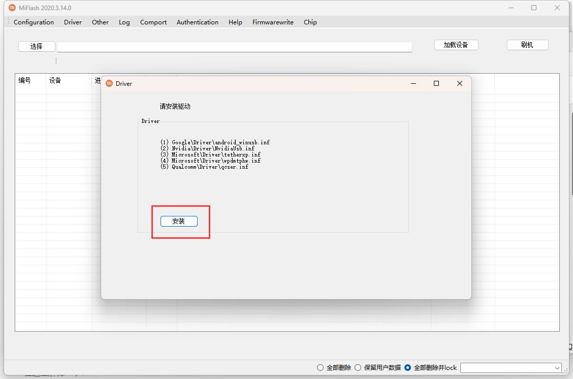Minimize the Driver dialog
Image resolution: width=573 pixels, height=379 pixels.
(x=413, y=83)
